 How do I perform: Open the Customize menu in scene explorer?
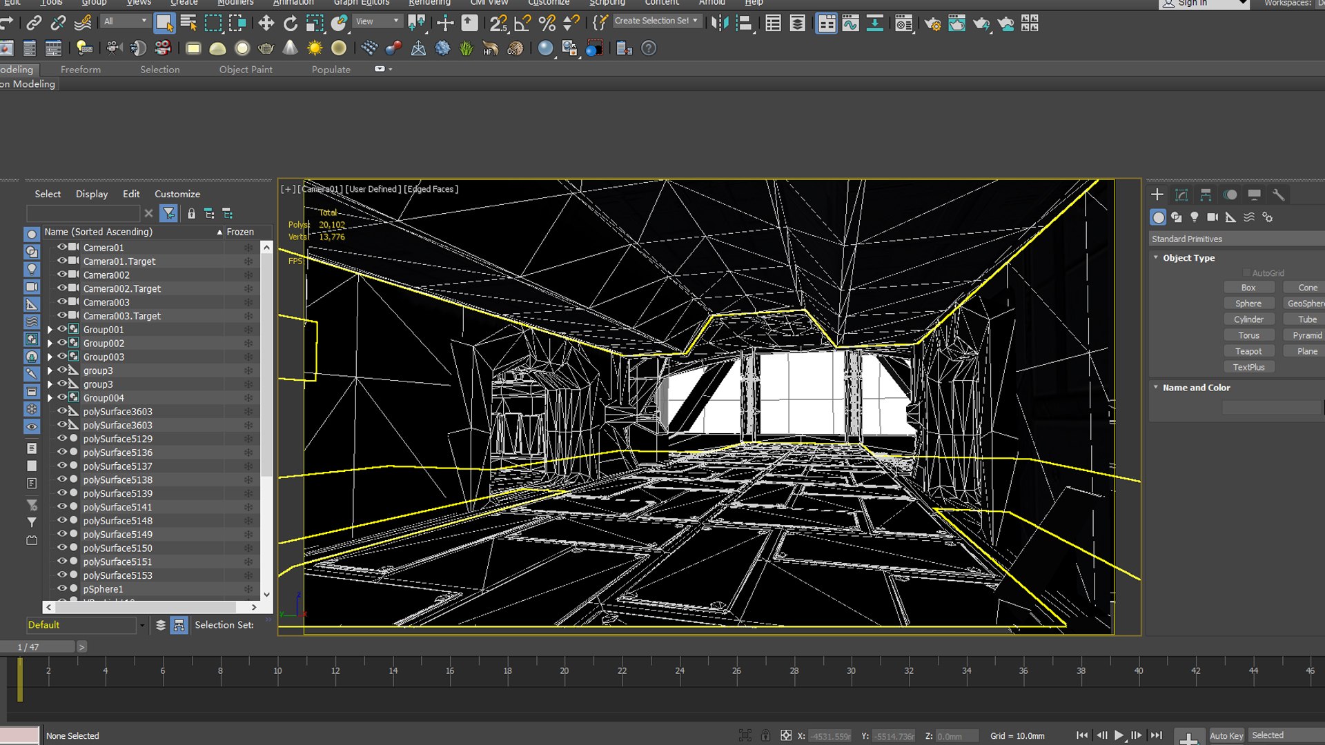coord(177,194)
